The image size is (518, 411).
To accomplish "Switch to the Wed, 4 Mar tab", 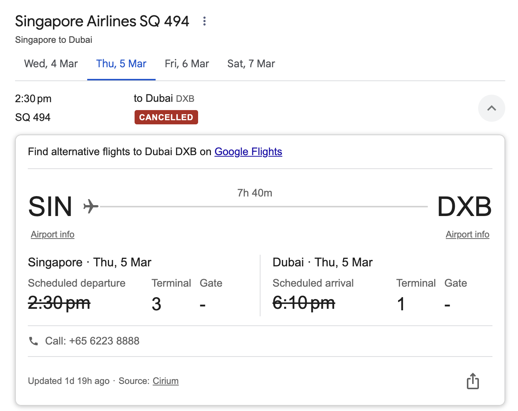I will 51,64.
